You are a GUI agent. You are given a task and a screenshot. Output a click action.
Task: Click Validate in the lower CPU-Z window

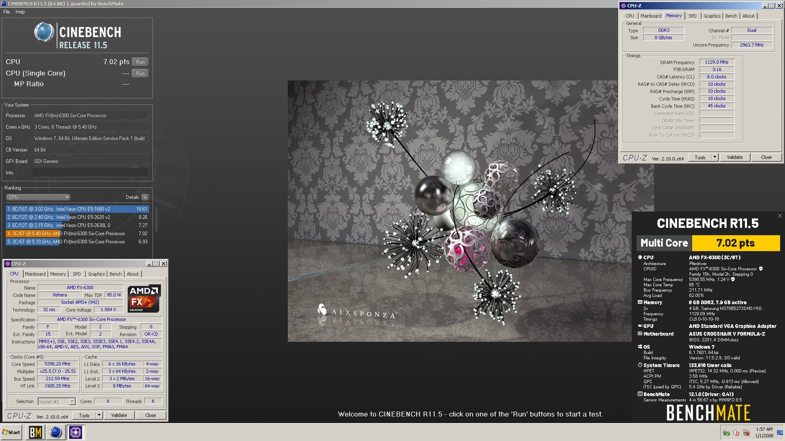point(119,415)
